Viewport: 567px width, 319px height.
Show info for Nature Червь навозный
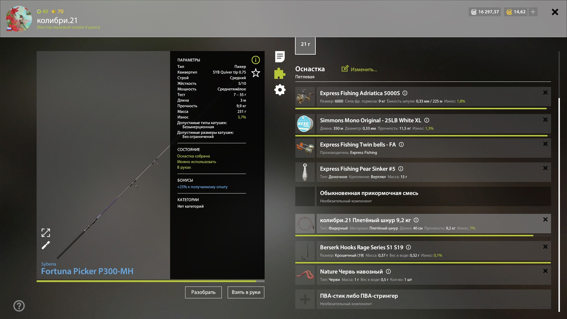click(388, 271)
